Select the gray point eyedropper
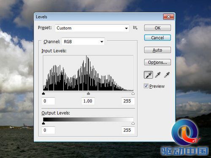Screen dimensions: 211x158 tap(157, 75)
